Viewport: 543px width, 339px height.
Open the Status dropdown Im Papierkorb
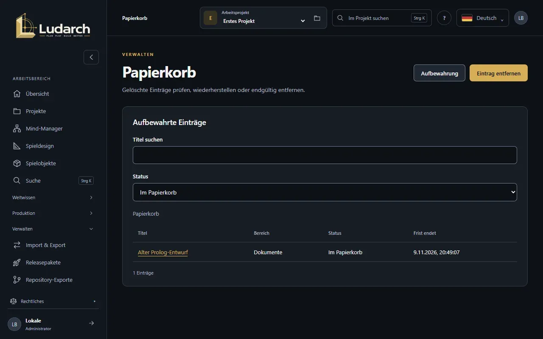point(325,192)
